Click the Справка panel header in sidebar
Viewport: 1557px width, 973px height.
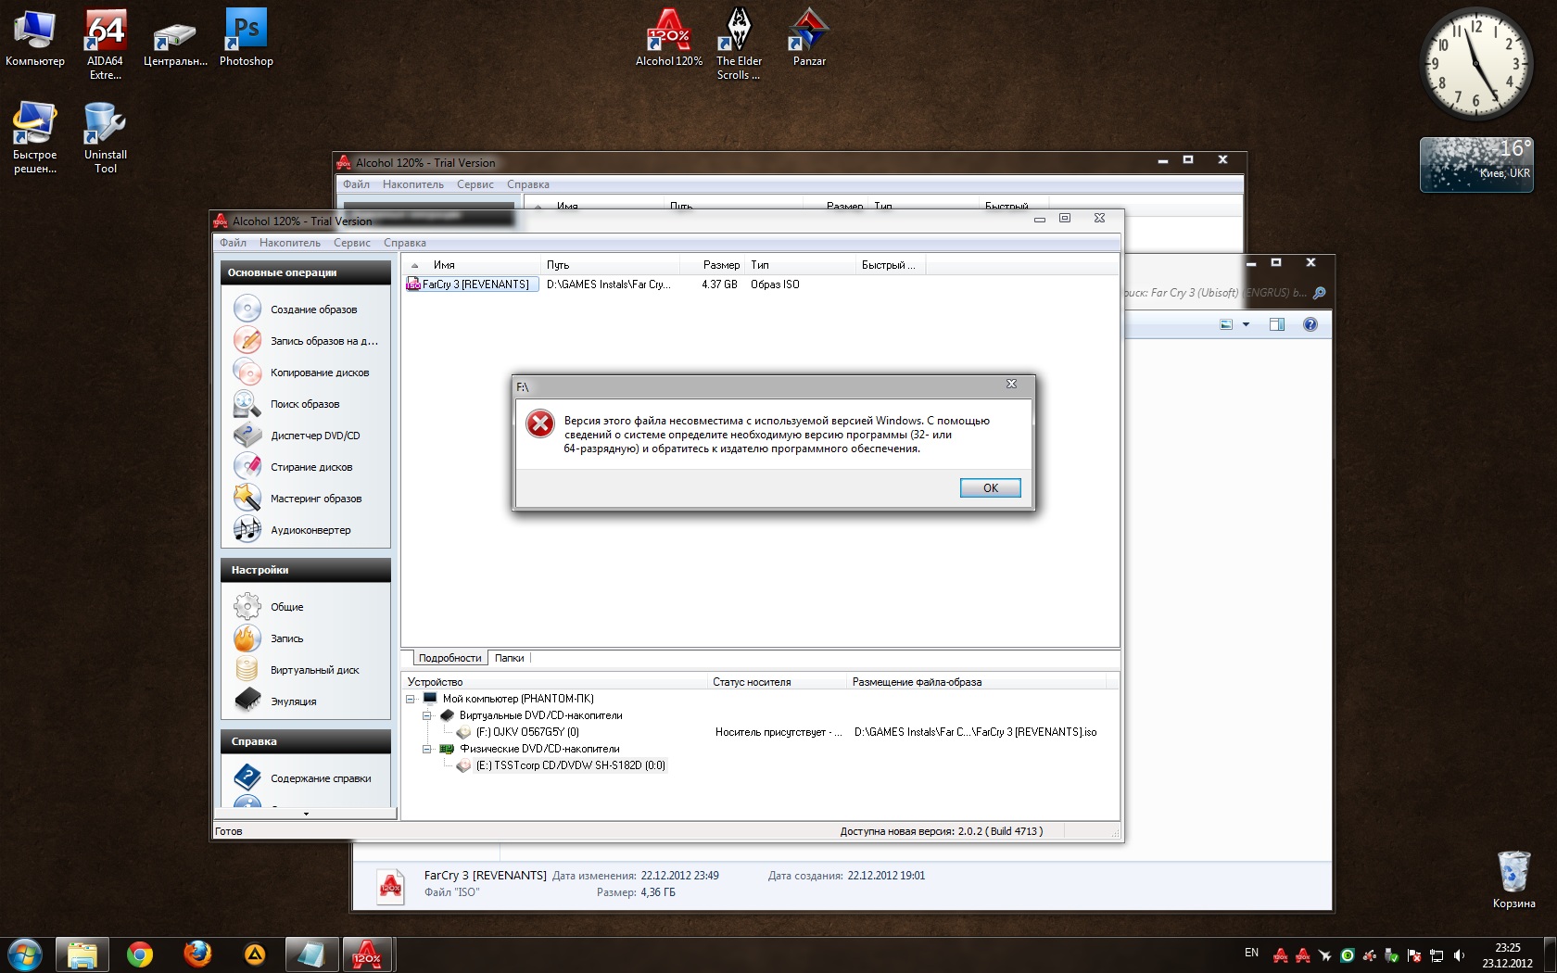coord(305,741)
